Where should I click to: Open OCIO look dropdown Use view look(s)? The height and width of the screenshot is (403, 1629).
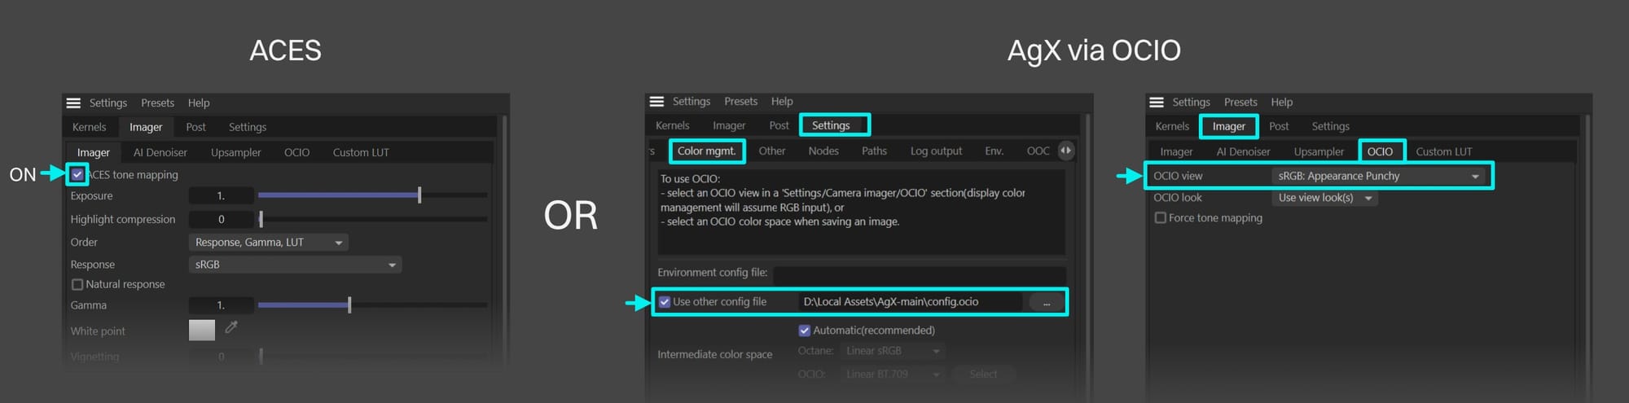pos(1324,198)
